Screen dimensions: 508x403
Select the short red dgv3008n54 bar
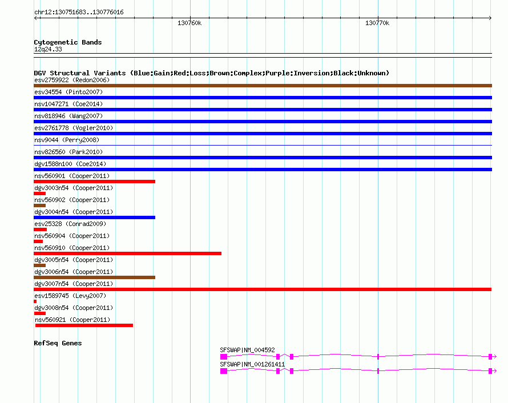tap(39, 313)
